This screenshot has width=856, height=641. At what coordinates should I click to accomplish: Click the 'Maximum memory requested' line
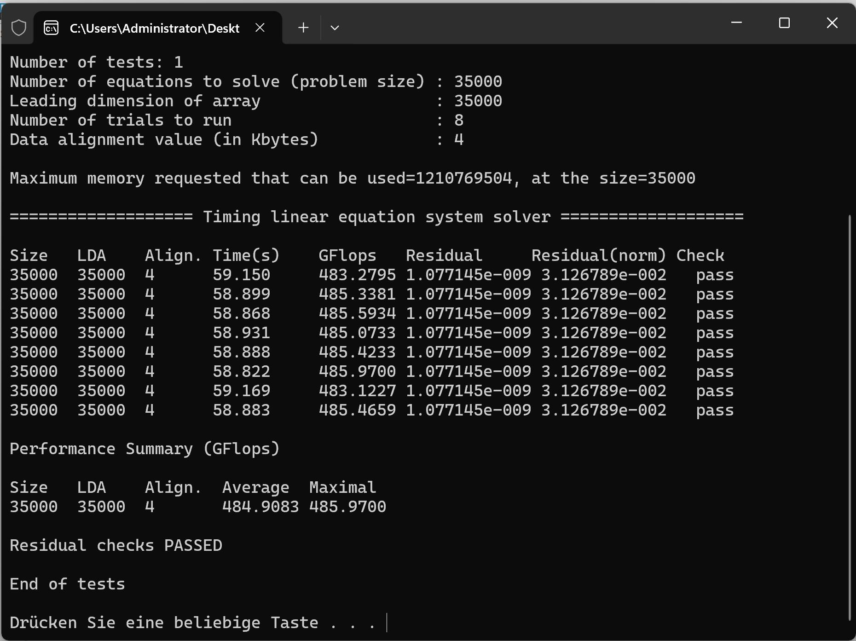coord(352,178)
